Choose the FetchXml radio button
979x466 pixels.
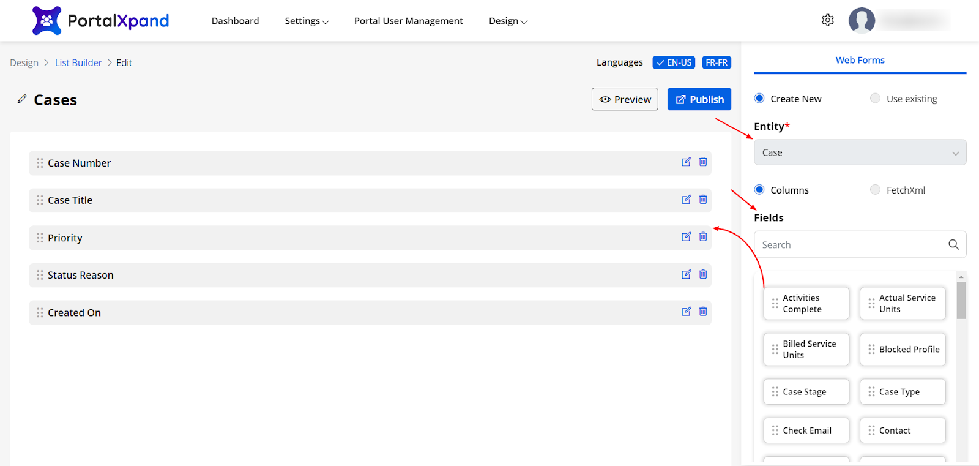[875, 190]
